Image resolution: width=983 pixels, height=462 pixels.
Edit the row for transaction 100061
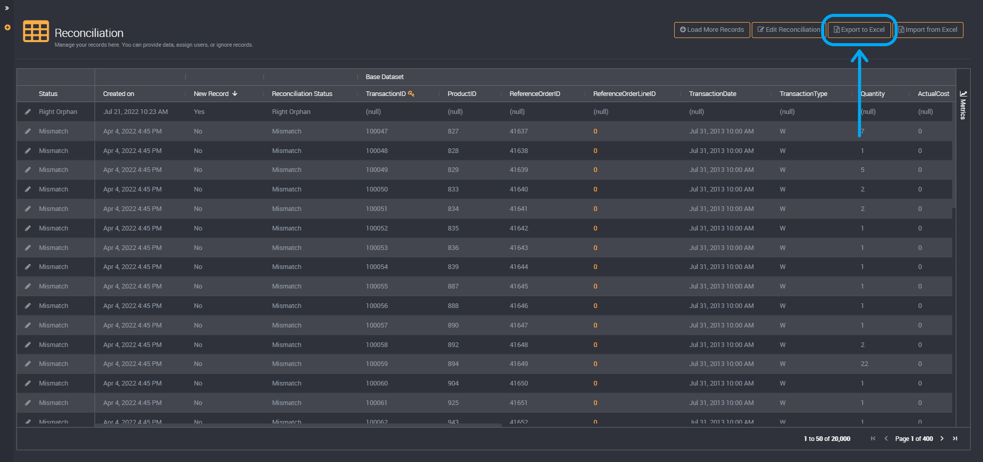(x=28, y=403)
